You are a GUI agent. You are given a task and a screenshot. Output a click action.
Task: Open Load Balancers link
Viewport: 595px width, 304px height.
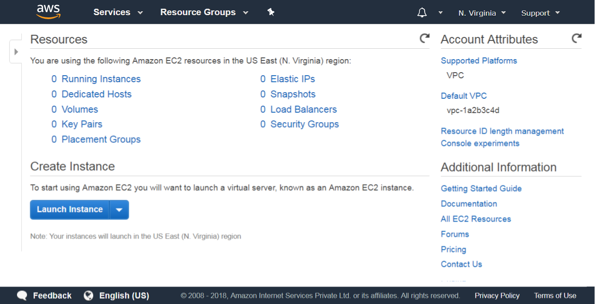304,110
